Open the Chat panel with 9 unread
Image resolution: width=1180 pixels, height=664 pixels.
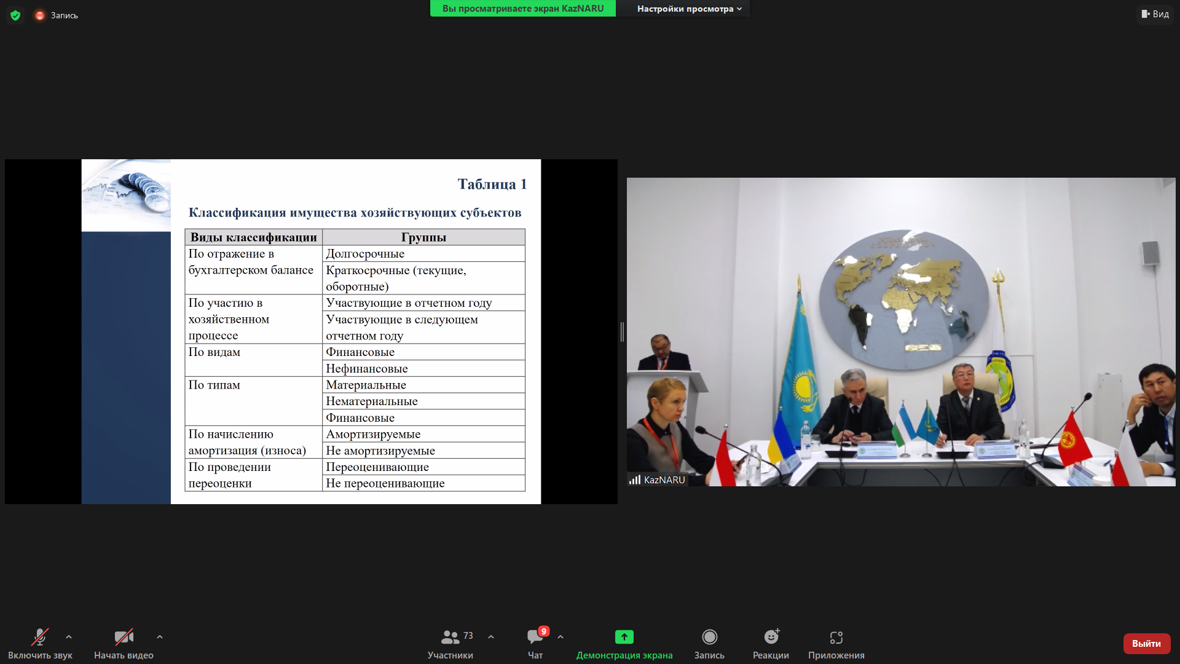[x=535, y=637]
